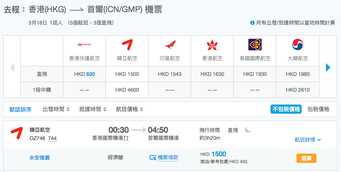Click the Hong Kong Airlines logo
Image resolution: width=341 pixels, height=172 pixels.
[x=212, y=45]
